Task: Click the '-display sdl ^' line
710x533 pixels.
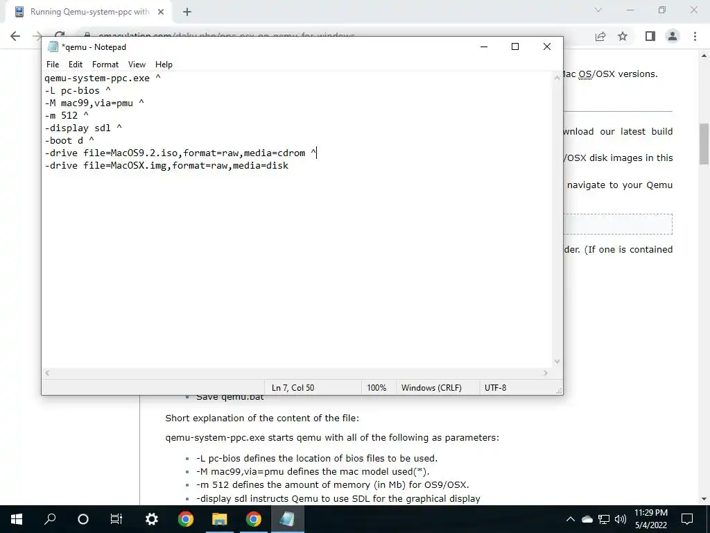Action: 83,128
